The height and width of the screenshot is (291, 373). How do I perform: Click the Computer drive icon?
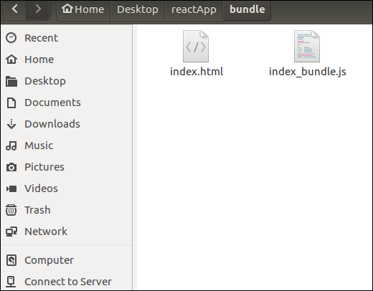click(x=11, y=260)
